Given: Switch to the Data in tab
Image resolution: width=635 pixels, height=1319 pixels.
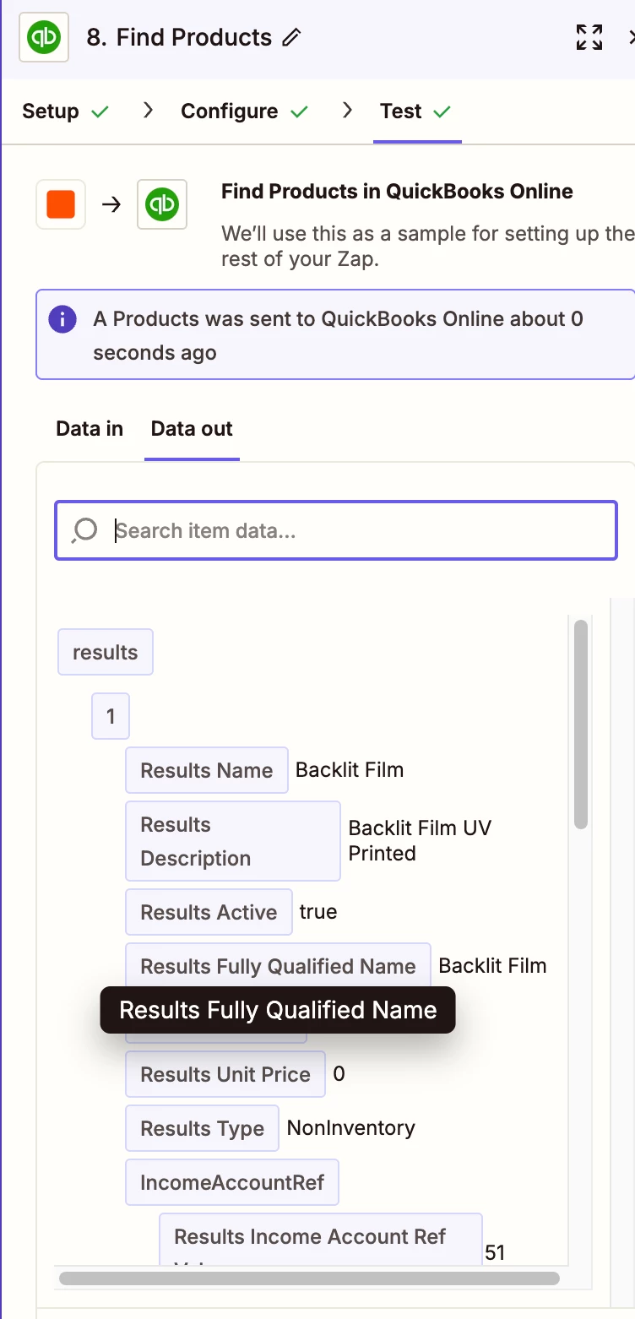Looking at the screenshot, I should (90, 429).
